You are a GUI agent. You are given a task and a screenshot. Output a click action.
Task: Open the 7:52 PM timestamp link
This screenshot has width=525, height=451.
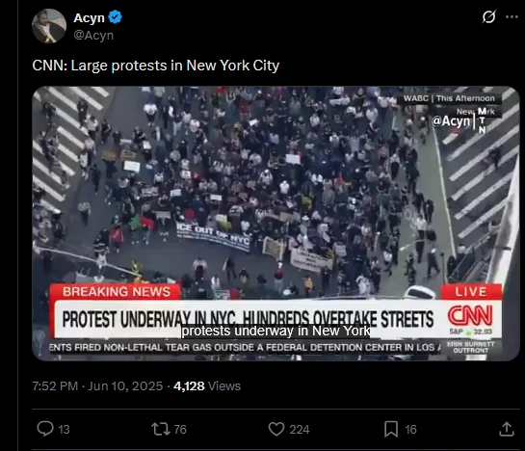55,386
